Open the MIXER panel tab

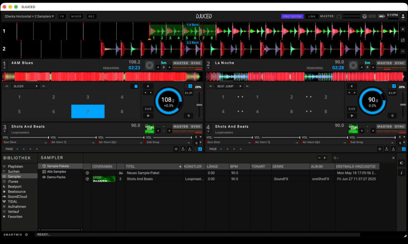pyautogui.click(x=76, y=16)
